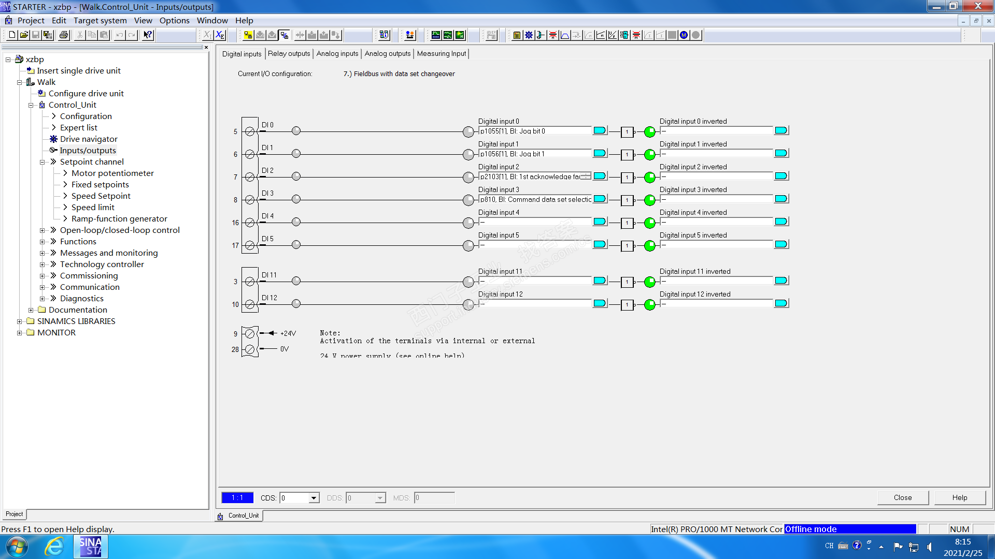Open the Drive navigator snowflake toolbar icon
Image resolution: width=995 pixels, height=559 pixels.
[x=529, y=35]
